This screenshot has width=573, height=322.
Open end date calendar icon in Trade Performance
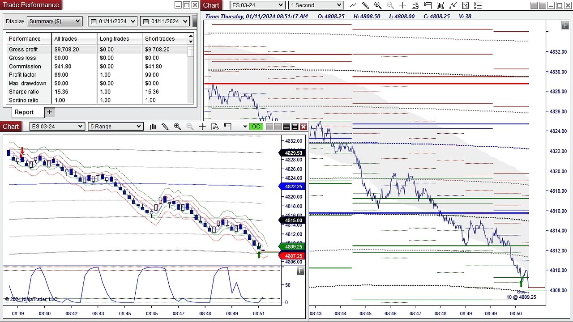pyautogui.click(x=145, y=21)
